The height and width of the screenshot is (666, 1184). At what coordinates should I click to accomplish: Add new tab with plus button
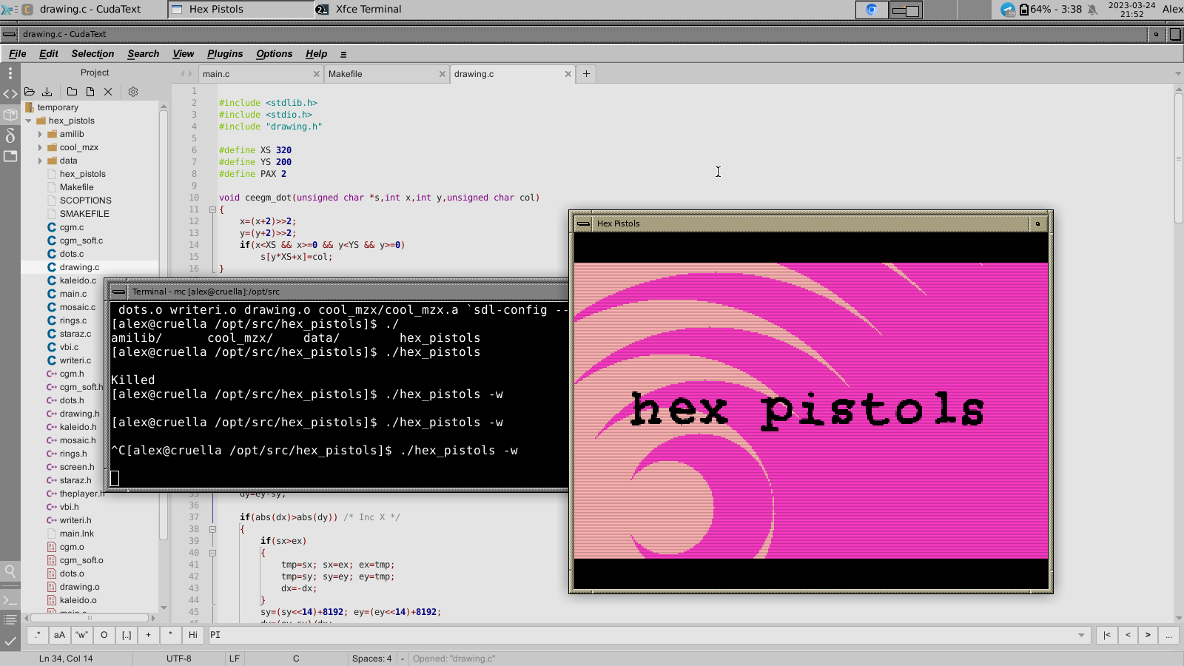pyautogui.click(x=586, y=73)
